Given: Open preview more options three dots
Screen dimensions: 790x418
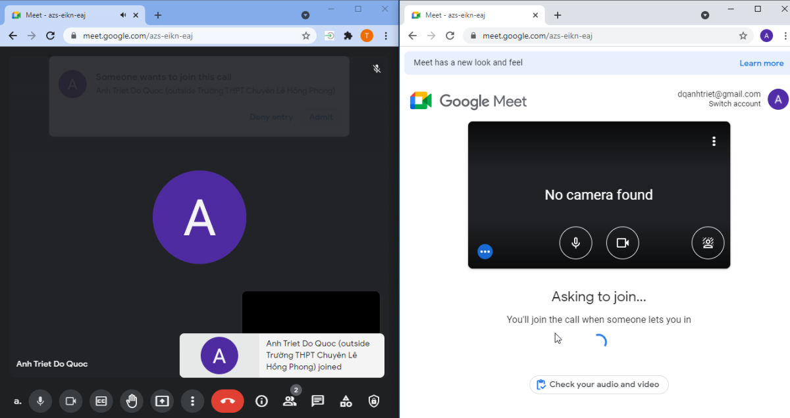Looking at the screenshot, I should point(714,141).
